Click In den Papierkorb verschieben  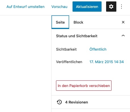click(x=84, y=86)
